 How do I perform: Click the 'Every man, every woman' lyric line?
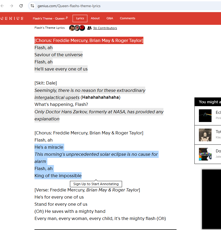100,219
